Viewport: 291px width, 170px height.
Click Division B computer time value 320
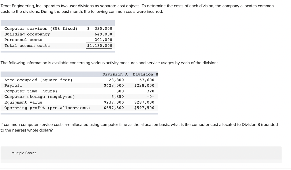tap(151, 91)
